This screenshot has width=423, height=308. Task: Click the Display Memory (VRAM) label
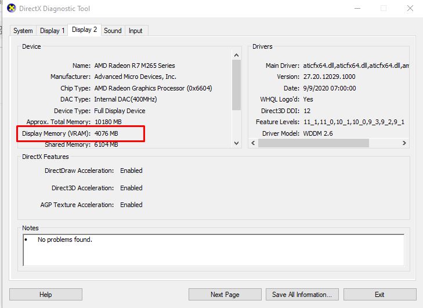(x=56, y=133)
